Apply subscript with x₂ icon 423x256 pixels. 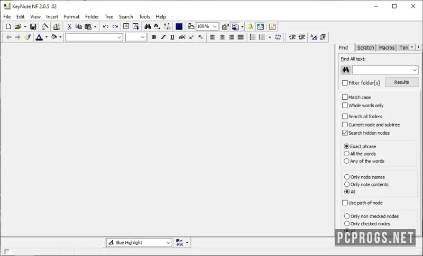click(200, 37)
